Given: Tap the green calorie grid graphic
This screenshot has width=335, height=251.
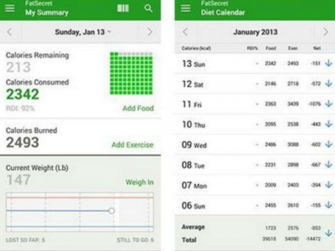Looking at the screenshot, I should click(131, 73).
